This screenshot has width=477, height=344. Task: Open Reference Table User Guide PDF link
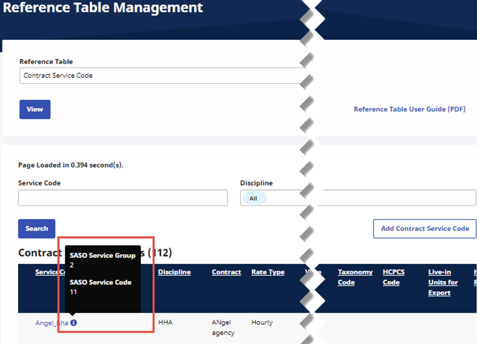click(x=409, y=109)
